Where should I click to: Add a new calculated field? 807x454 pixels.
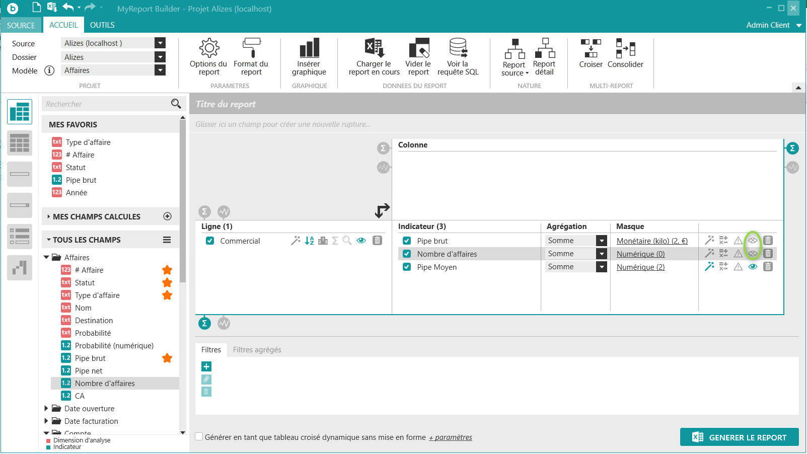point(168,216)
